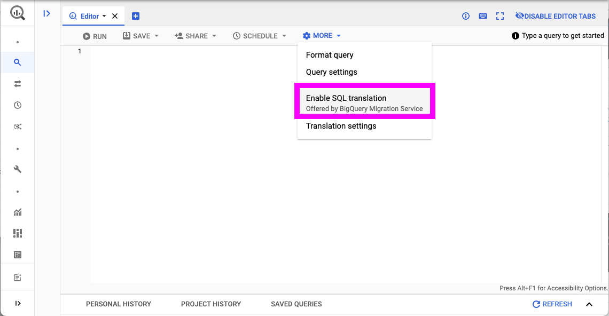The height and width of the screenshot is (316, 609).
Task: Expand the SHARE dropdown
Action: (214, 36)
